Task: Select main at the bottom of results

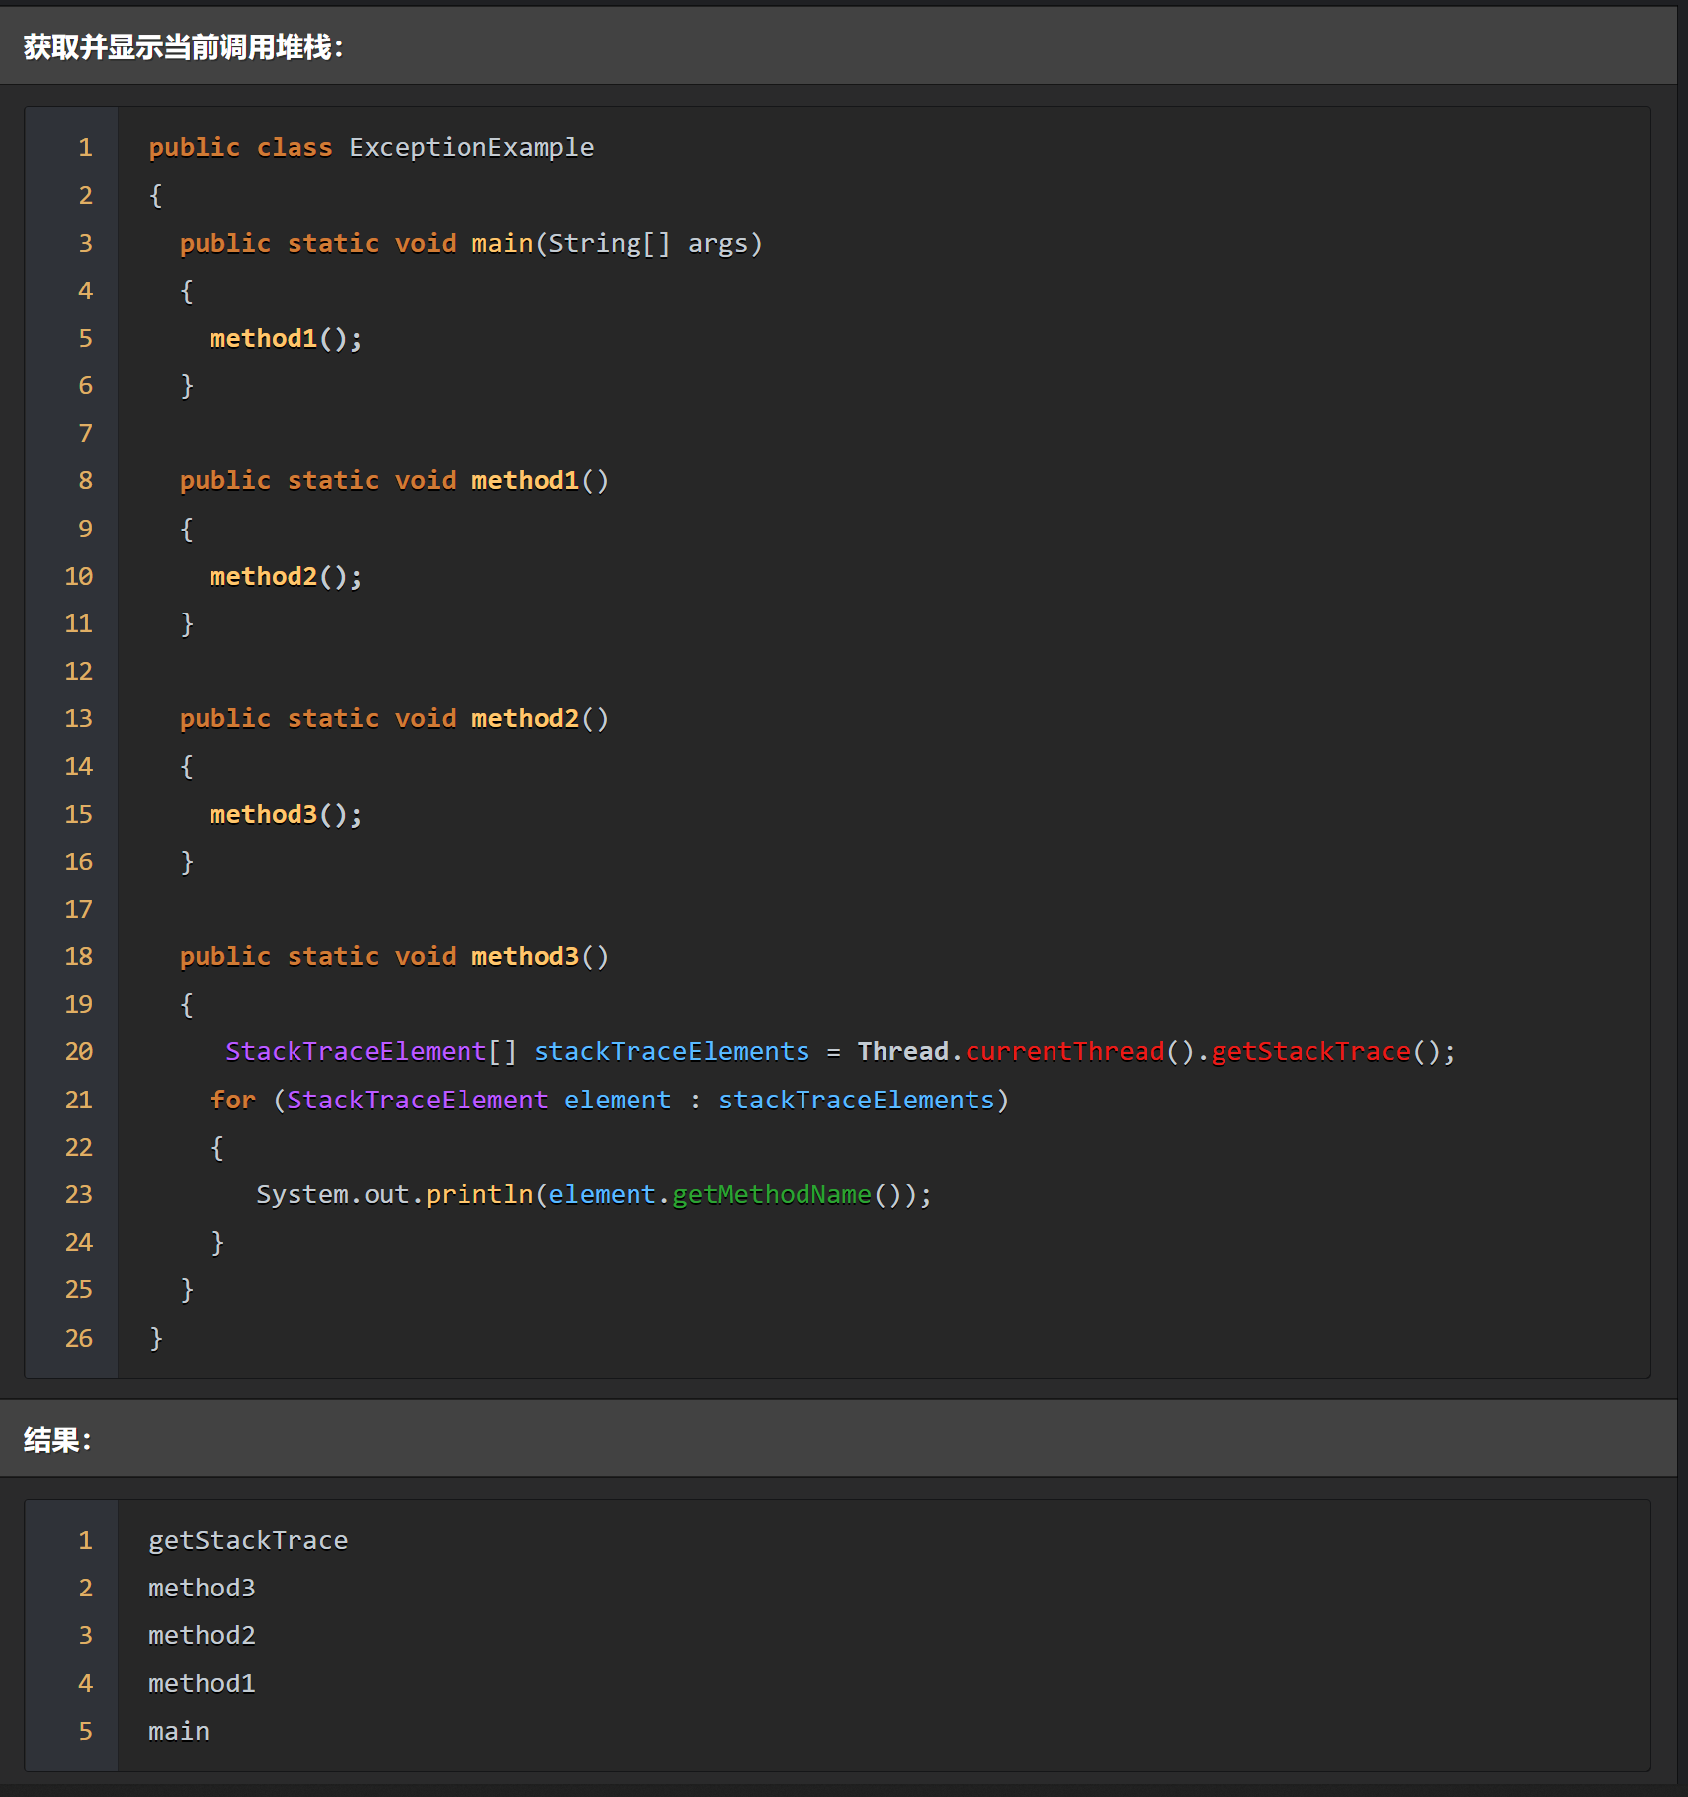Action: click(179, 1730)
